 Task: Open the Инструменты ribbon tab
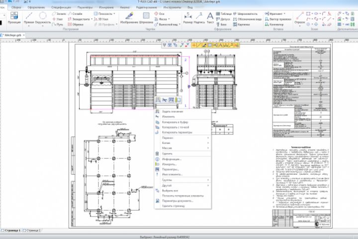(x=172, y=7)
